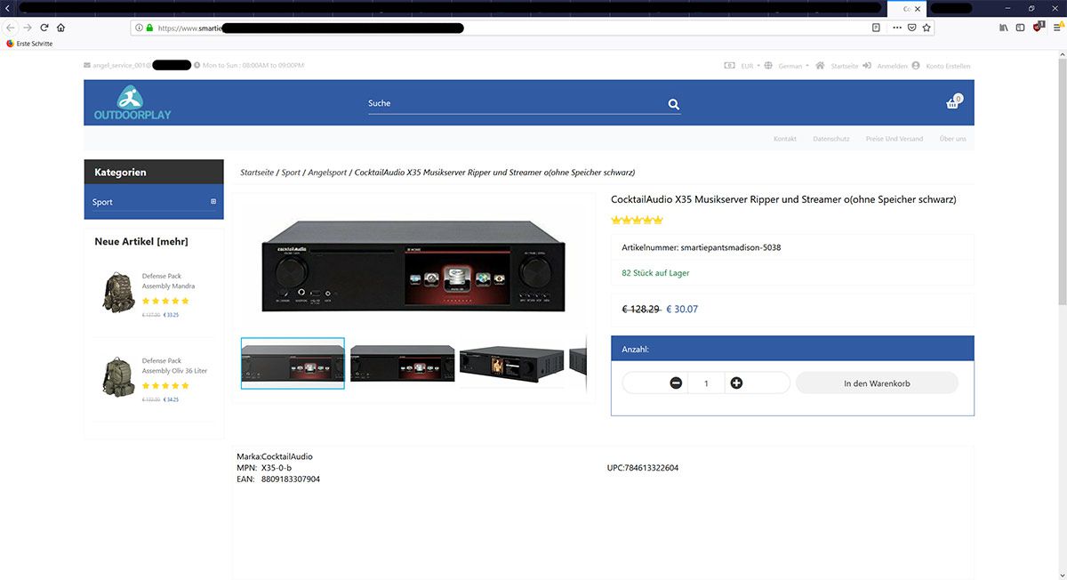Open the Erste Schritte bookmark
The height and width of the screenshot is (580, 1067).
point(29,44)
